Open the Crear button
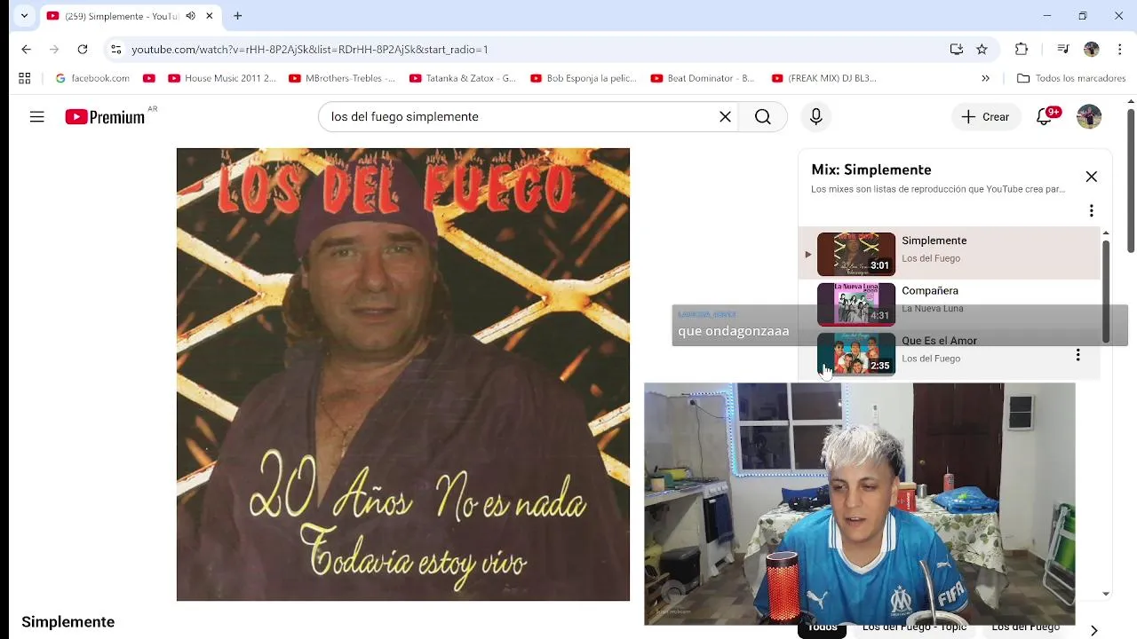The height and width of the screenshot is (639, 1137). pyautogui.click(x=985, y=116)
